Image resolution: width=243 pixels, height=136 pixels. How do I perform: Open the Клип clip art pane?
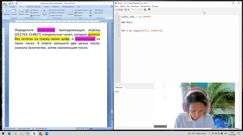(x=27, y=12)
